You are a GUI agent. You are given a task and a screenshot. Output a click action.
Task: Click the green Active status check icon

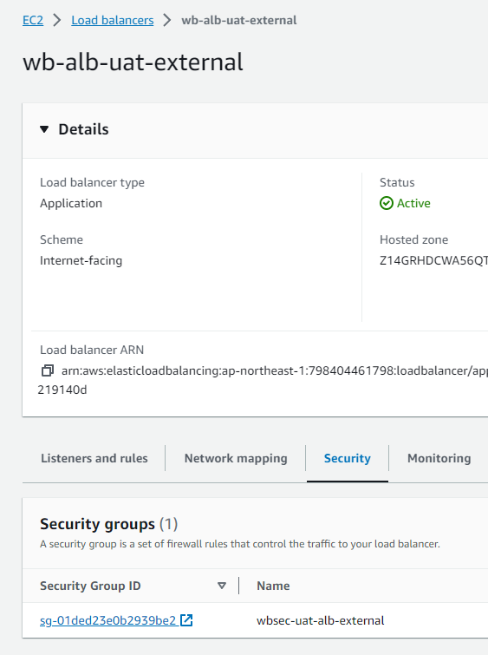click(386, 203)
